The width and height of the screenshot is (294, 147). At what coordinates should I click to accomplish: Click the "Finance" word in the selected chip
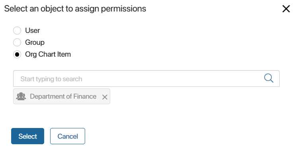(85, 96)
